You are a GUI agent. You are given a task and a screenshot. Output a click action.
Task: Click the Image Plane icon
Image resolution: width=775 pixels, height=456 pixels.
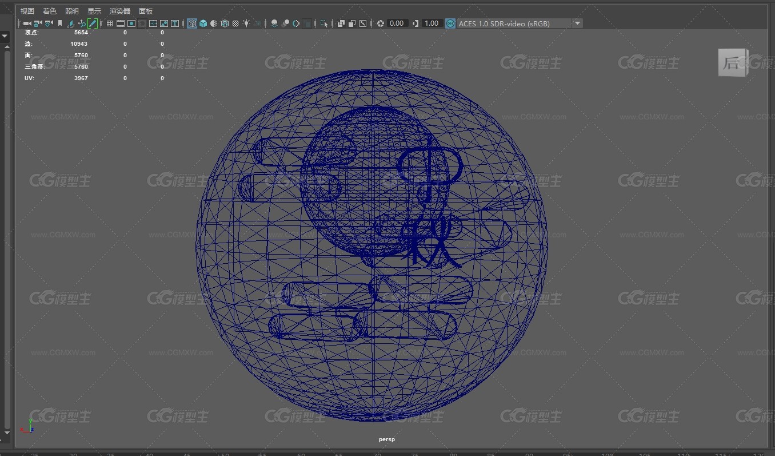point(70,23)
